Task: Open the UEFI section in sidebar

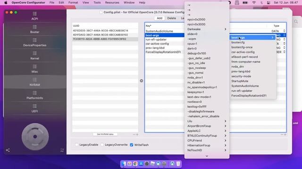Action: [34, 108]
